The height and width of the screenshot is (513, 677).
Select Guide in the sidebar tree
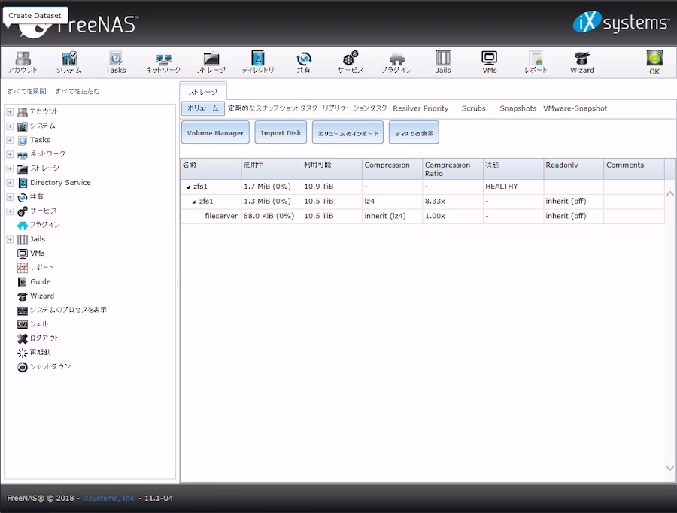click(40, 281)
